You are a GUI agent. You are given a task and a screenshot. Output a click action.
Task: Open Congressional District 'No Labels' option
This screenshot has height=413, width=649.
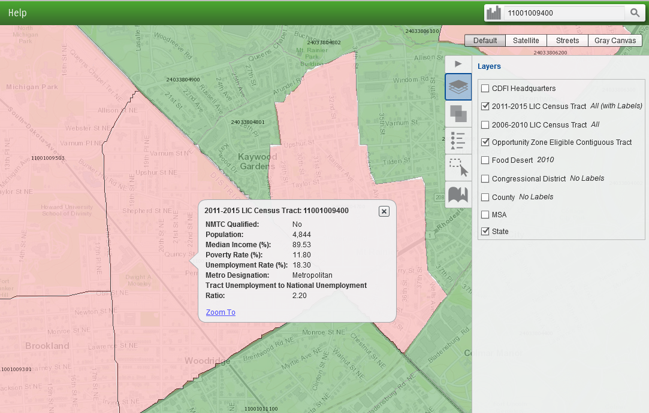tap(587, 178)
